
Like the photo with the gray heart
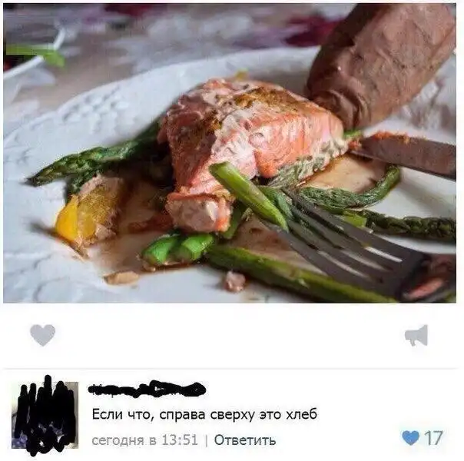click(x=42, y=335)
